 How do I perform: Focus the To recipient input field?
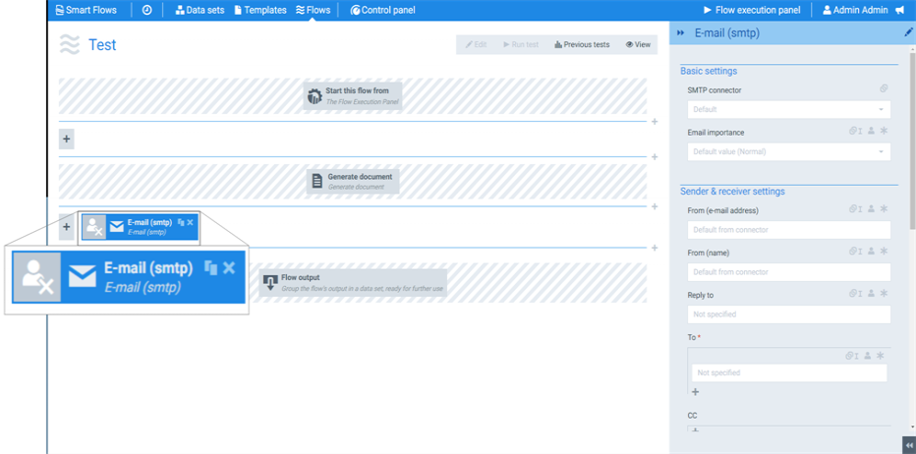click(x=789, y=372)
